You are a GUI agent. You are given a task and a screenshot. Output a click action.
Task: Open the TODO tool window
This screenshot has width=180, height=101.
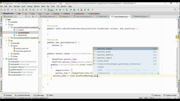50,95
